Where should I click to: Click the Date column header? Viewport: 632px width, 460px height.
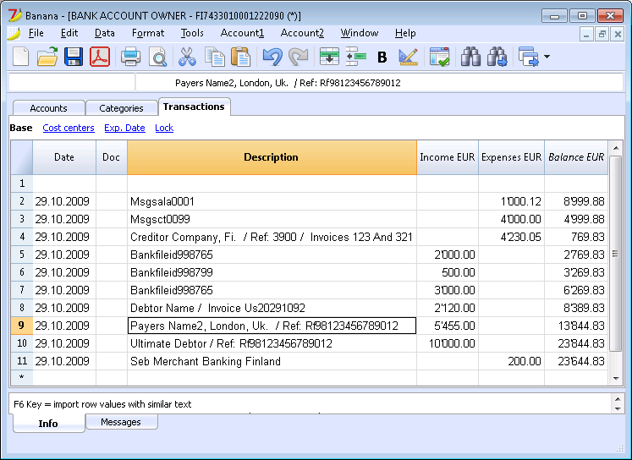pos(64,157)
